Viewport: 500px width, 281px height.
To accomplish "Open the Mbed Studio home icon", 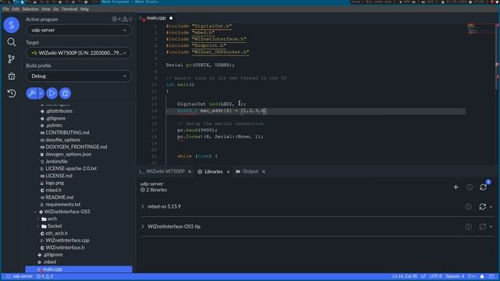I will click(x=12, y=25).
